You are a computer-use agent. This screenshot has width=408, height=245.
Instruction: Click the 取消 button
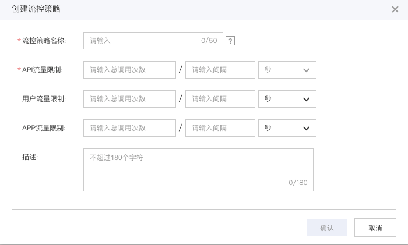click(x=375, y=228)
